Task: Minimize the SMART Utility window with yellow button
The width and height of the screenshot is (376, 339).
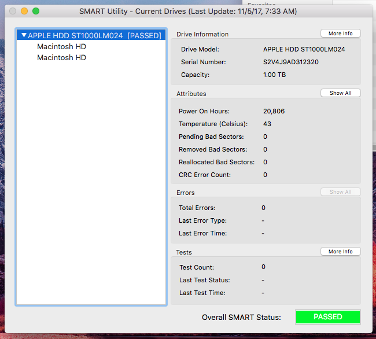Action: [24, 11]
